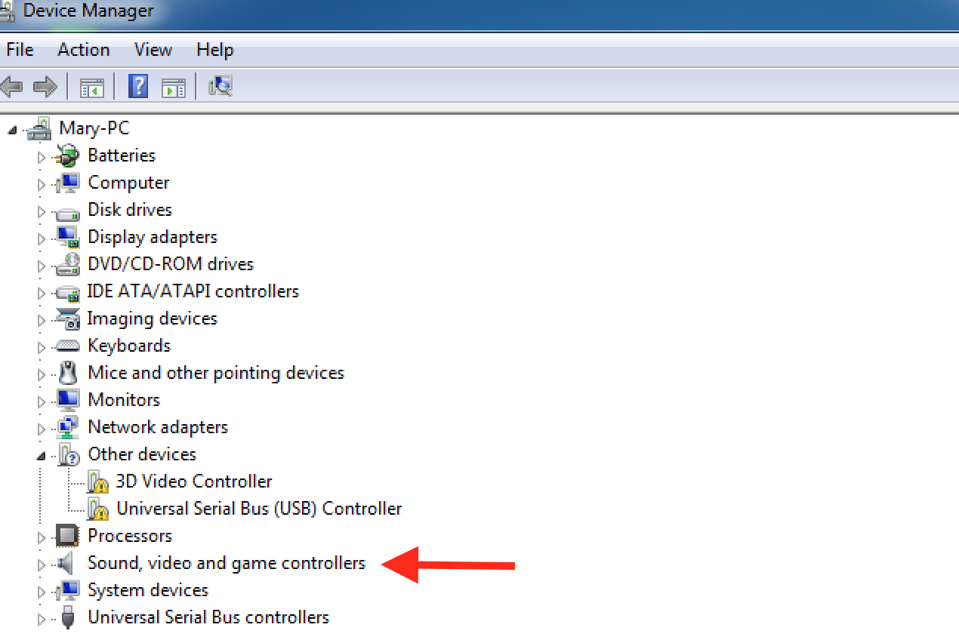The image size is (959, 643).
Task: Click the mouse icon for pointing devices
Action: point(68,373)
